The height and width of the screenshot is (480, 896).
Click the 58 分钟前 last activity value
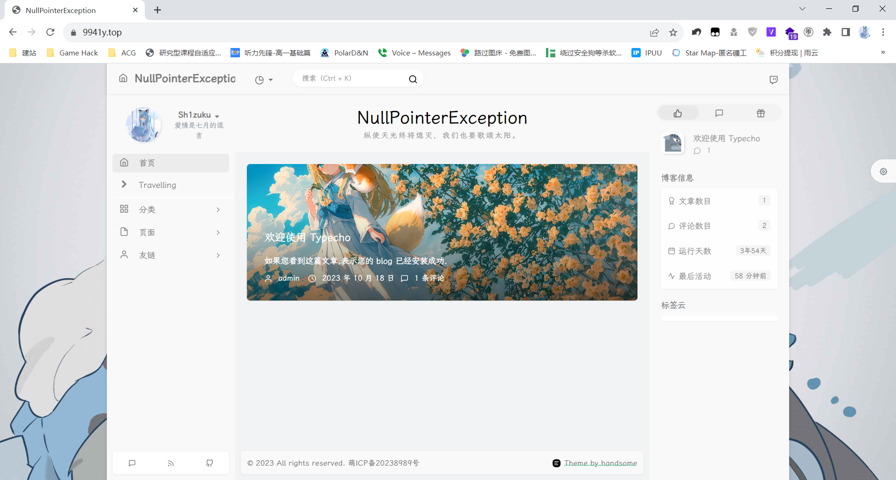coord(750,276)
